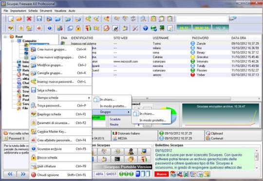
Task: Select 'Crea alfabeto personale...' menu entry
Action: click(x=61, y=140)
